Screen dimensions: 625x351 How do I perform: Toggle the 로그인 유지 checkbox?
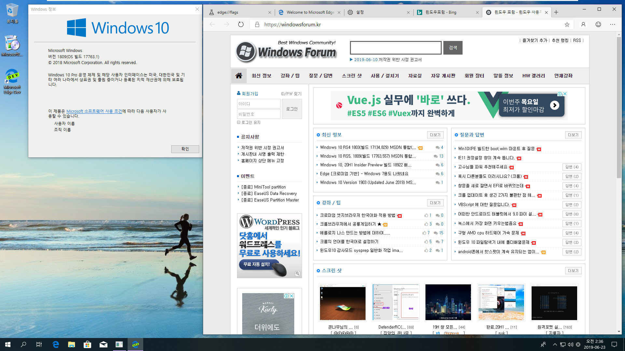(x=239, y=122)
